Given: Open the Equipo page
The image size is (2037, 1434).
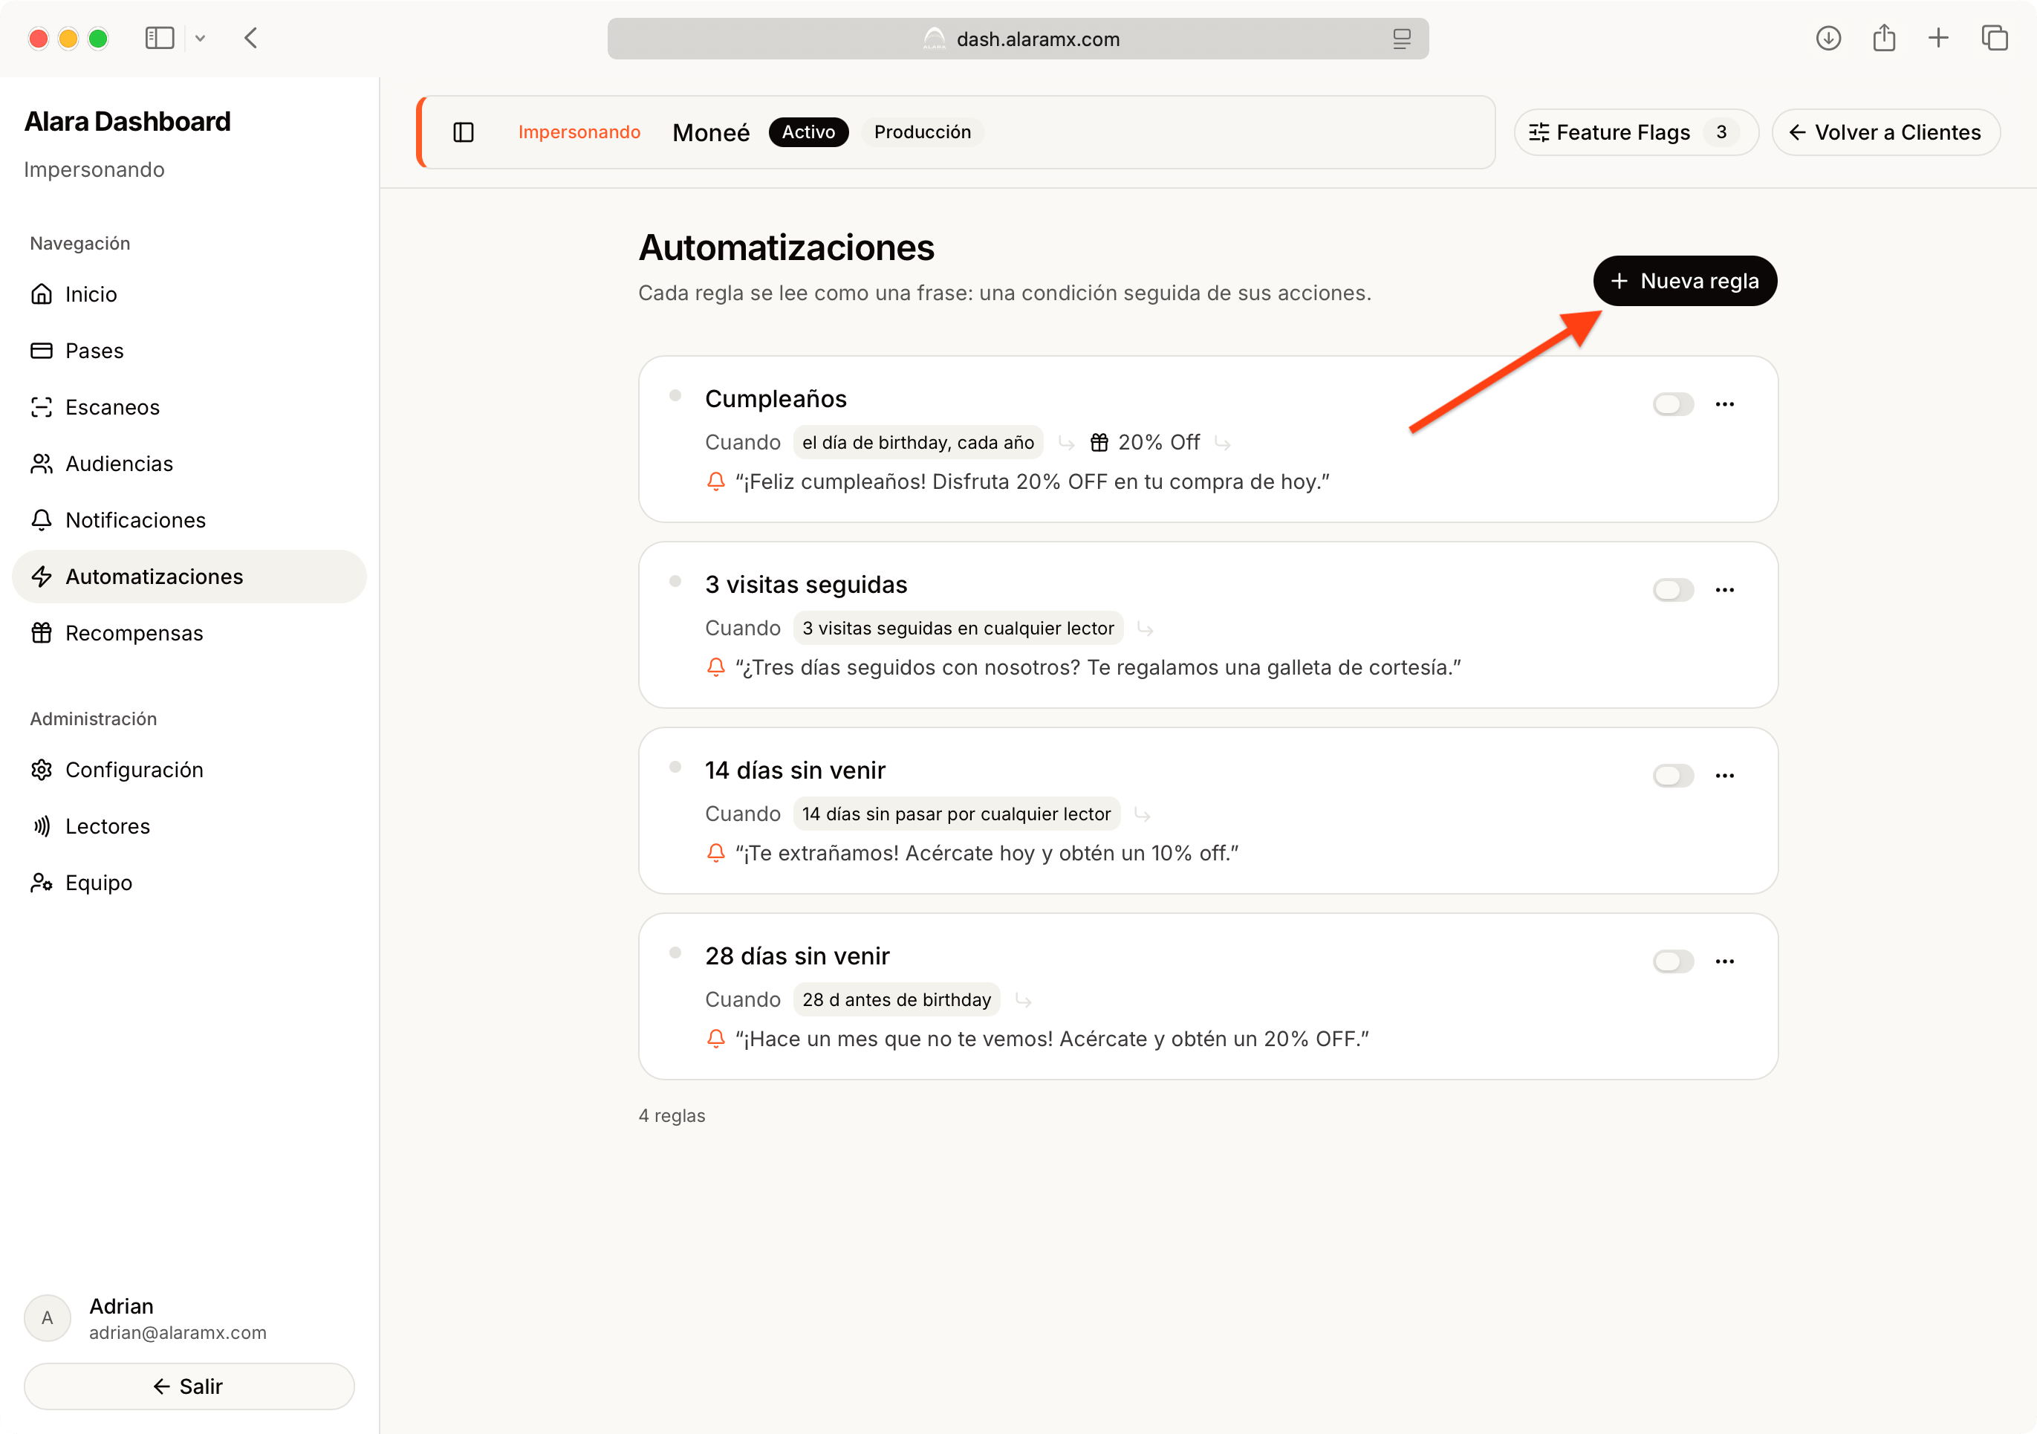Looking at the screenshot, I should tap(189, 883).
